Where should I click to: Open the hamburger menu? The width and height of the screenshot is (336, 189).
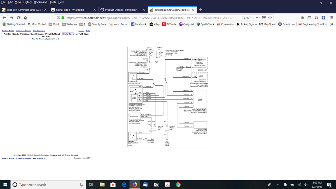point(332,17)
